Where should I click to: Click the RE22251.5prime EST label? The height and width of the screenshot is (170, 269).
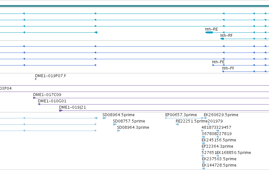pyautogui.click(x=192, y=121)
